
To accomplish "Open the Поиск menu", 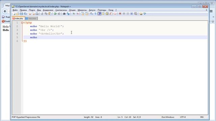I will [x=32, y=10].
